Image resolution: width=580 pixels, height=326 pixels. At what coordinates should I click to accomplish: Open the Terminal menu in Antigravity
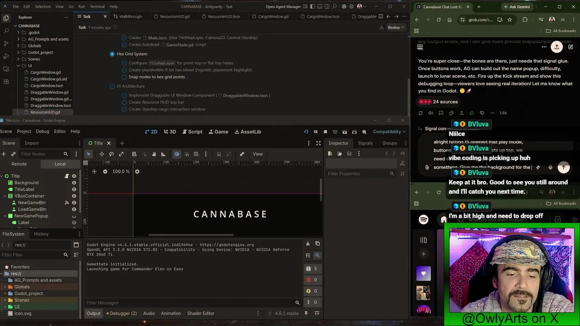click(97, 7)
